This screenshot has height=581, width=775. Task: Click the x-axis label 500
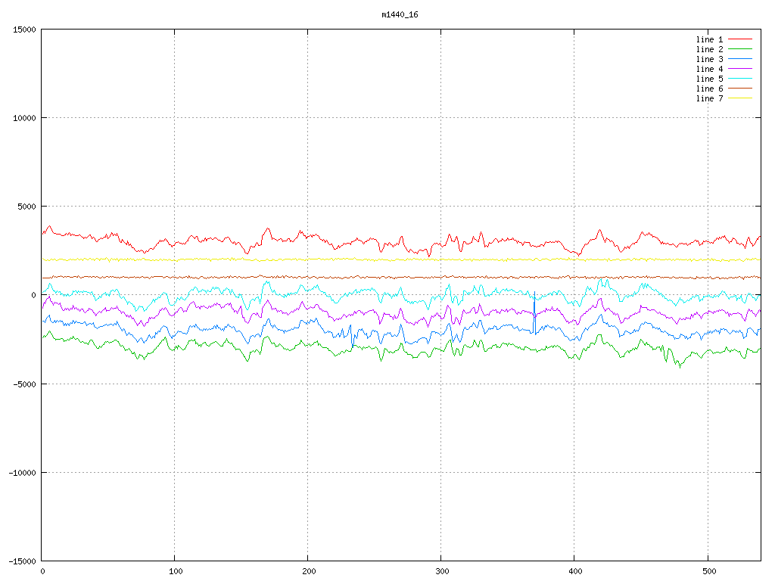click(x=708, y=572)
